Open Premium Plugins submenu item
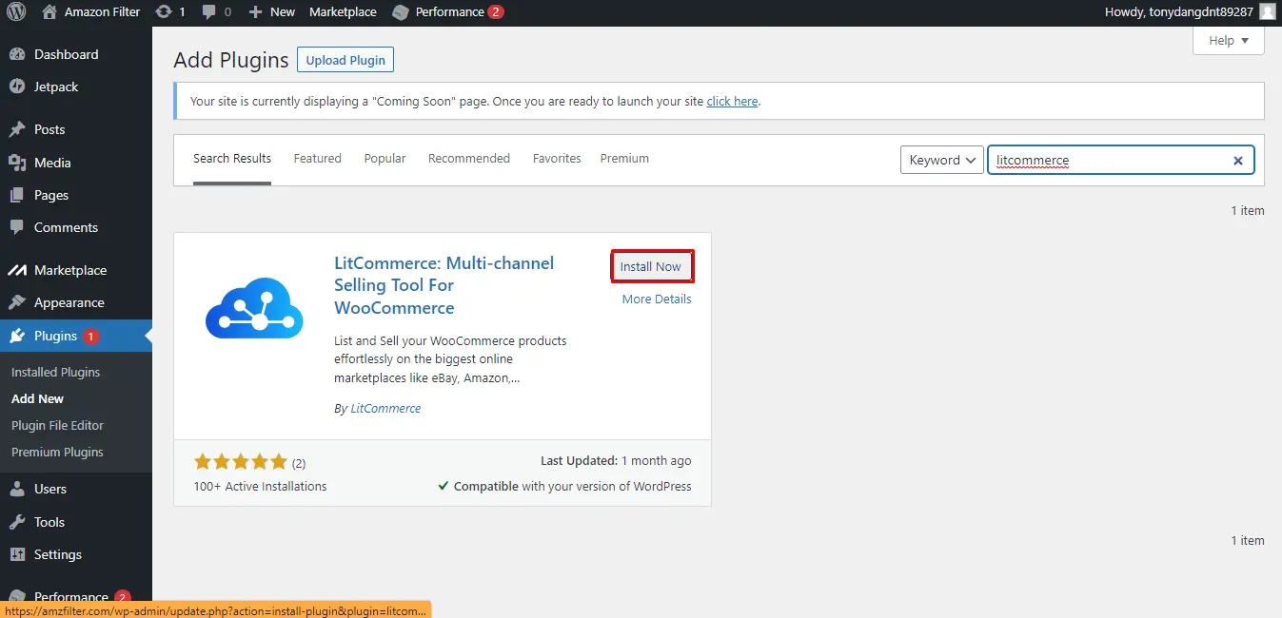Image resolution: width=1282 pixels, height=618 pixels. [x=57, y=452]
